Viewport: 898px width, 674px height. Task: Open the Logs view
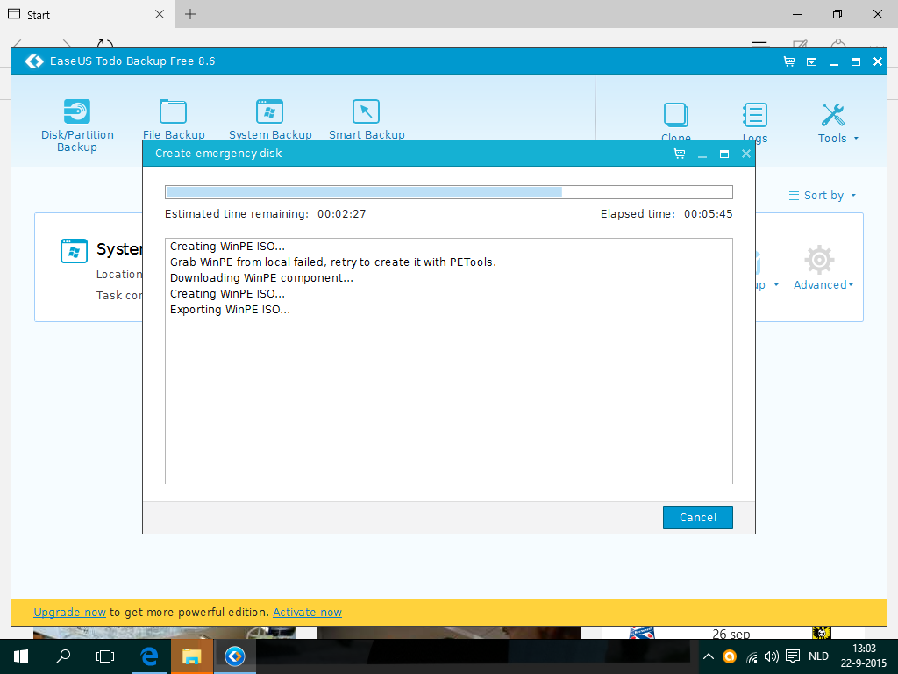click(755, 122)
